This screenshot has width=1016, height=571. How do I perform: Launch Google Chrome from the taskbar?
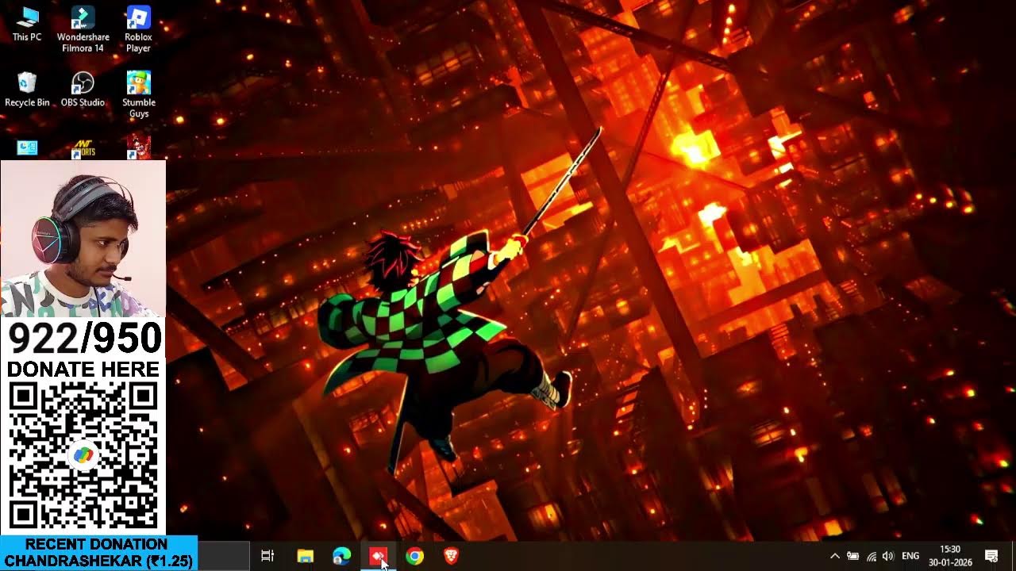point(414,556)
